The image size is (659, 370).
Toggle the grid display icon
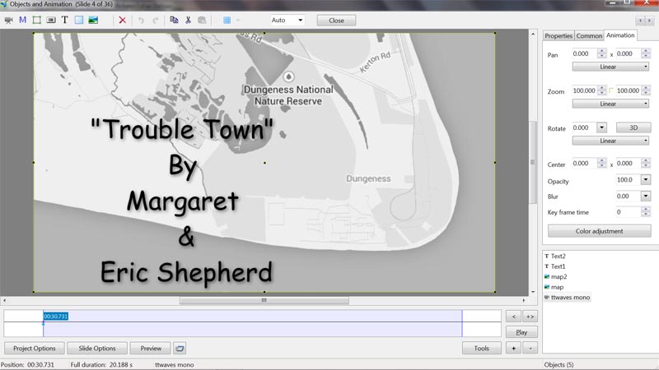(x=227, y=20)
